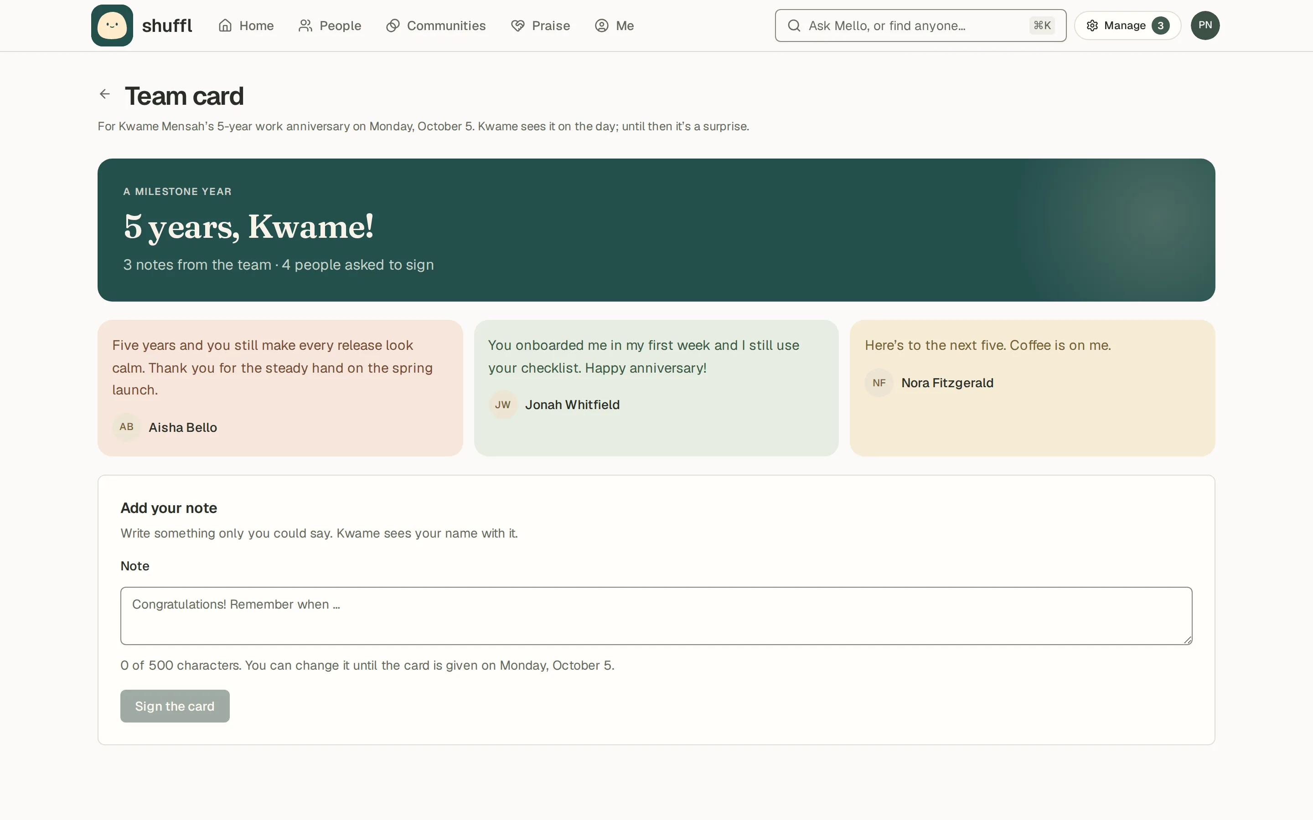1313x820 pixels.
Task: Click the shuffl smiley logo icon
Action: click(112, 26)
